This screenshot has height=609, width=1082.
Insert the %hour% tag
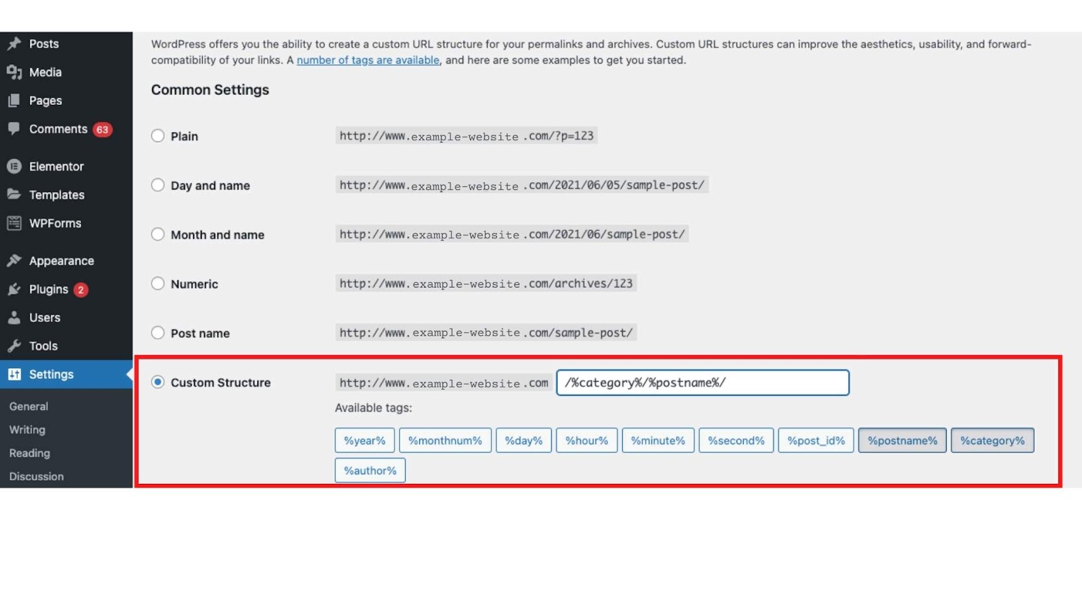pyautogui.click(x=586, y=441)
